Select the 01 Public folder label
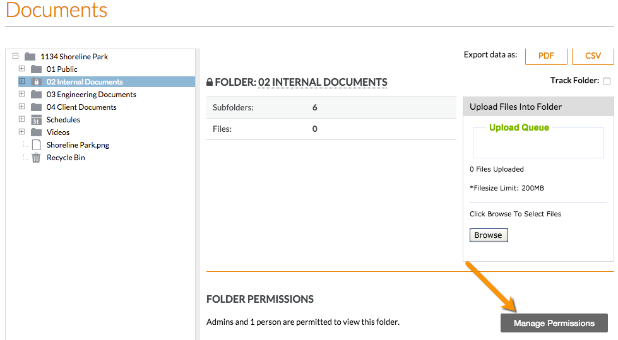Viewport: 618px width, 340px height. click(62, 69)
